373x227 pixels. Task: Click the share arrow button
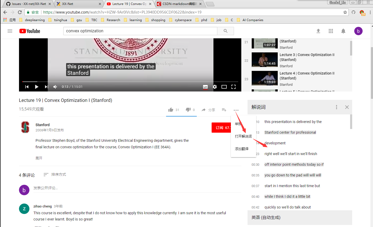(208, 110)
